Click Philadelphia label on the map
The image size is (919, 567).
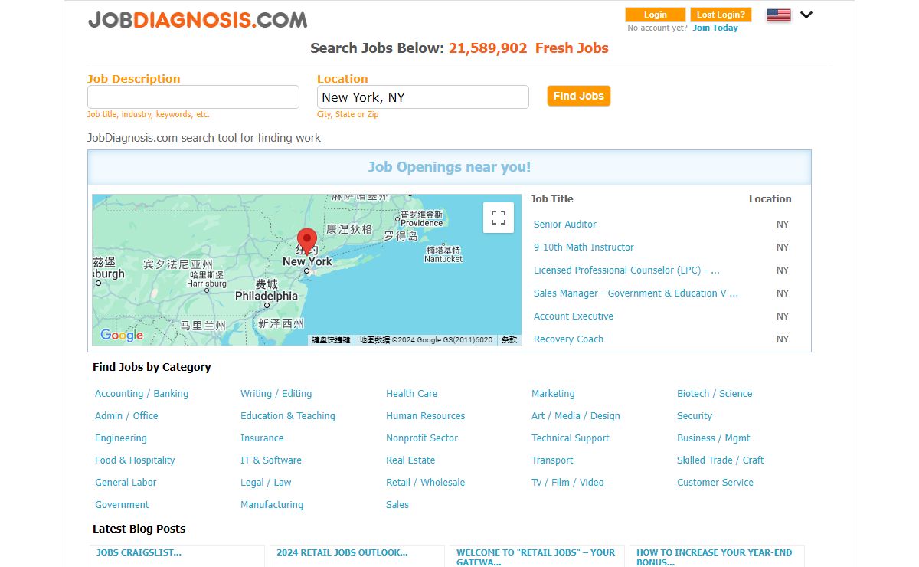pyautogui.click(x=267, y=296)
